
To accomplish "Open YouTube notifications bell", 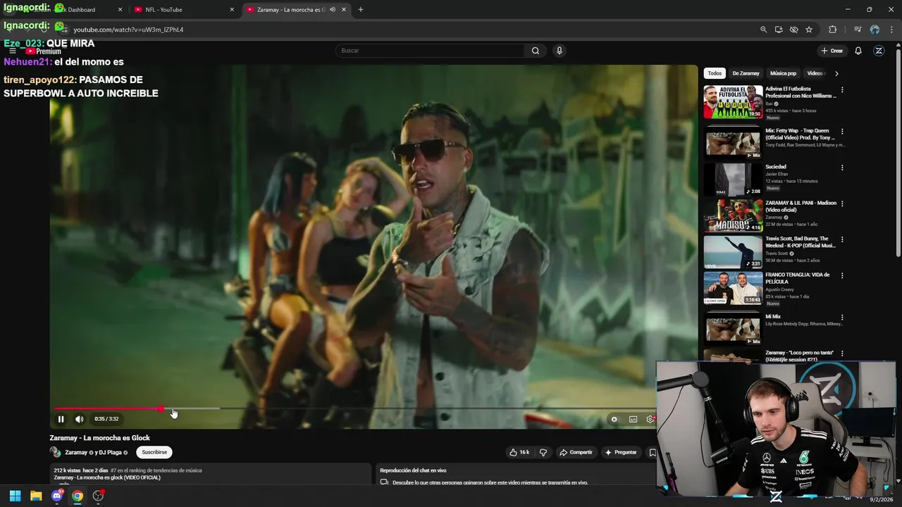I will pyautogui.click(x=858, y=51).
